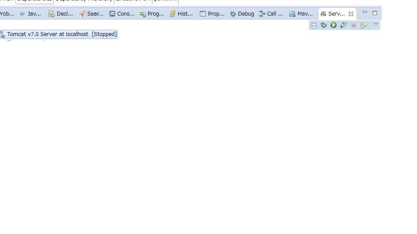Click the Tomcat server icon

click(3, 34)
